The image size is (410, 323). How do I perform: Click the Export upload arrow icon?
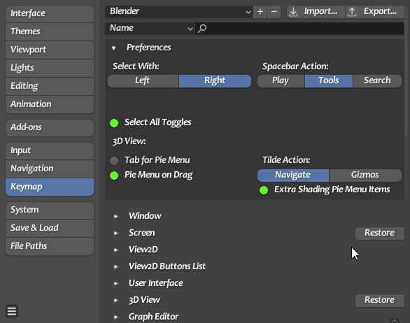(352, 12)
